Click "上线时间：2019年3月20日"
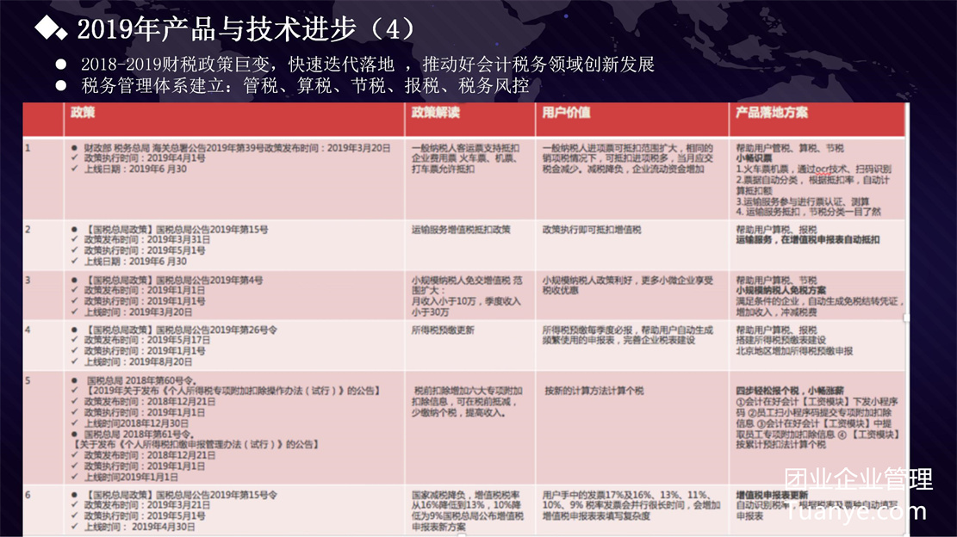This screenshot has width=957, height=537. (138, 312)
